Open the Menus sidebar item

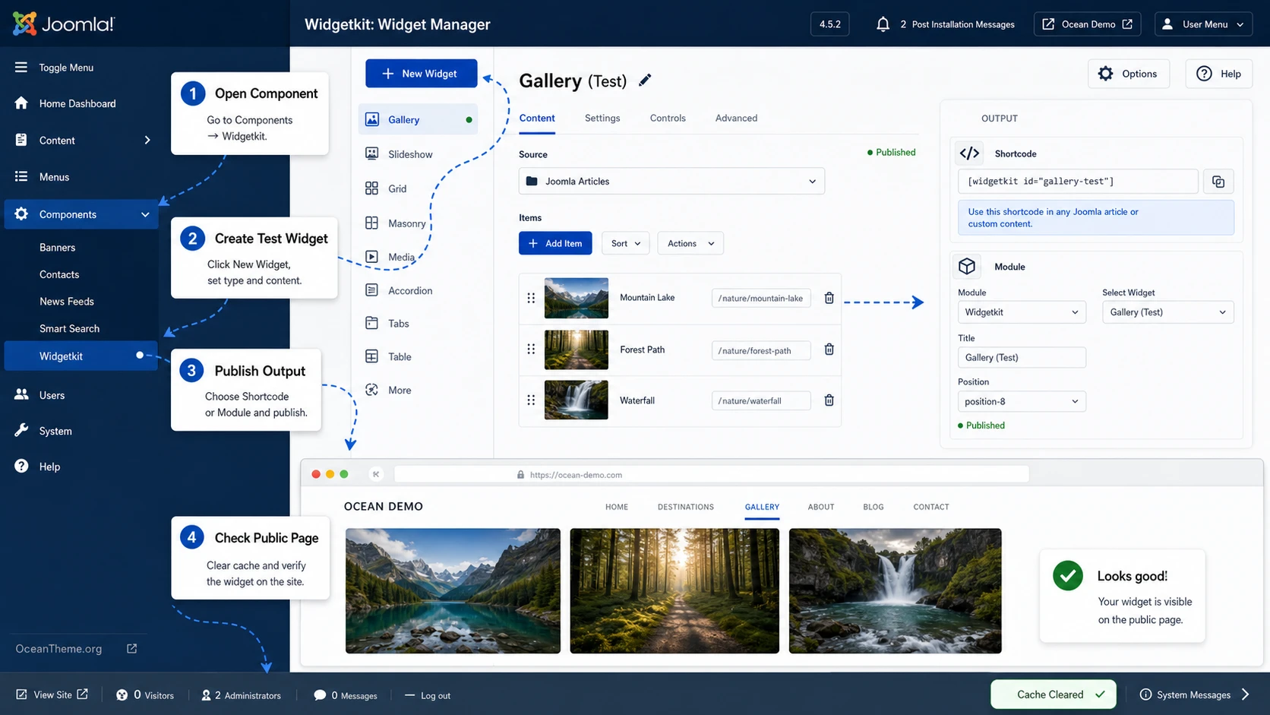[x=54, y=177]
